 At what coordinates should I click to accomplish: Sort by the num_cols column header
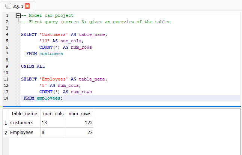coord(53,114)
